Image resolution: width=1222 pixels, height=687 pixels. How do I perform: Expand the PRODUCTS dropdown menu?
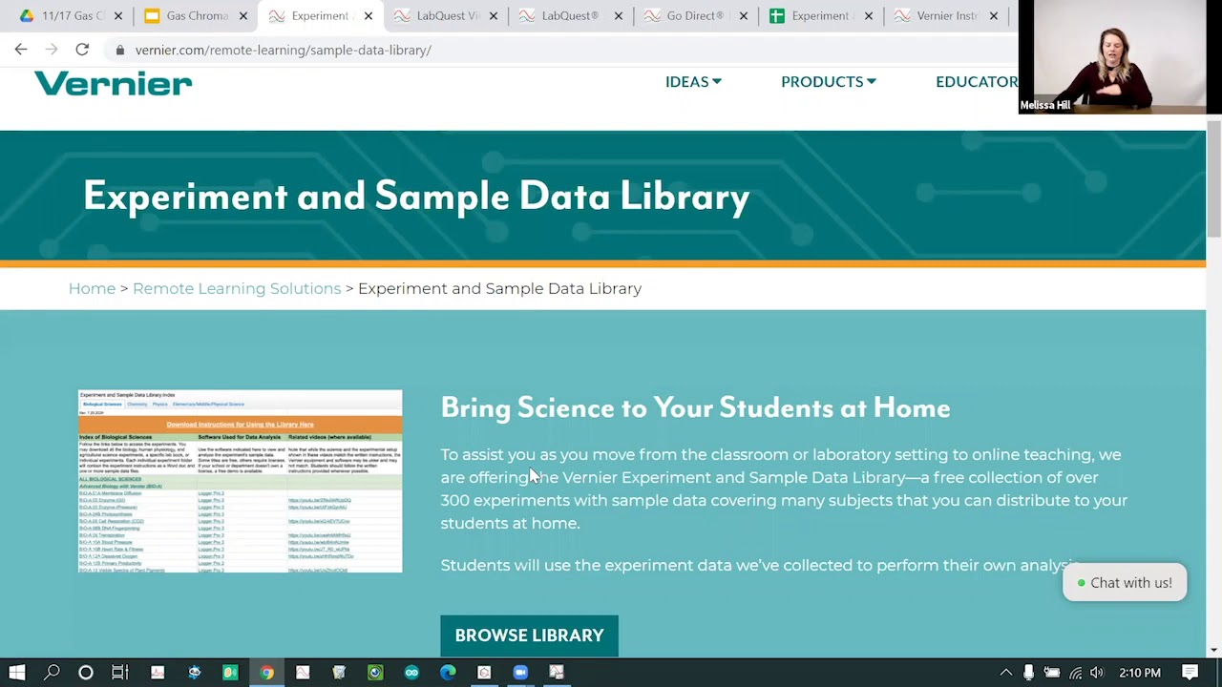pos(829,81)
